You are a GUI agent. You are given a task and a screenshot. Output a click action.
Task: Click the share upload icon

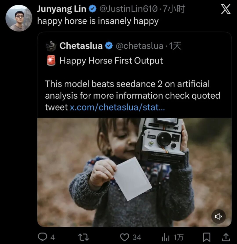pyautogui.click(x=226, y=237)
